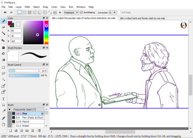Click the rainbow hue slider bar

pyautogui.click(x=46, y=33)
